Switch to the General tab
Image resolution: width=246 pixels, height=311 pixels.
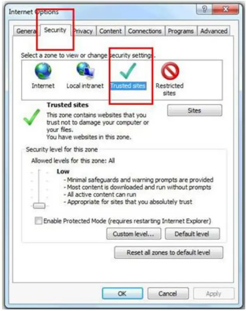[x=26, y=31]
